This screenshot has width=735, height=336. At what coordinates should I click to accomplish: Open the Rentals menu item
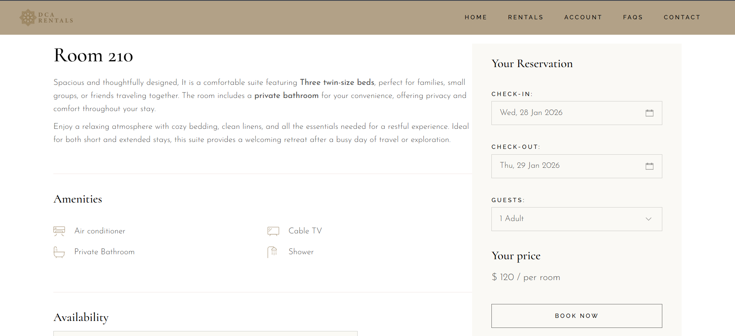[525, 17]
